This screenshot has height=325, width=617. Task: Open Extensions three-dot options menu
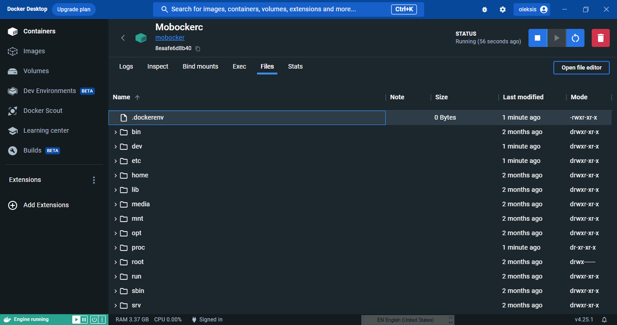coord(94,180)
